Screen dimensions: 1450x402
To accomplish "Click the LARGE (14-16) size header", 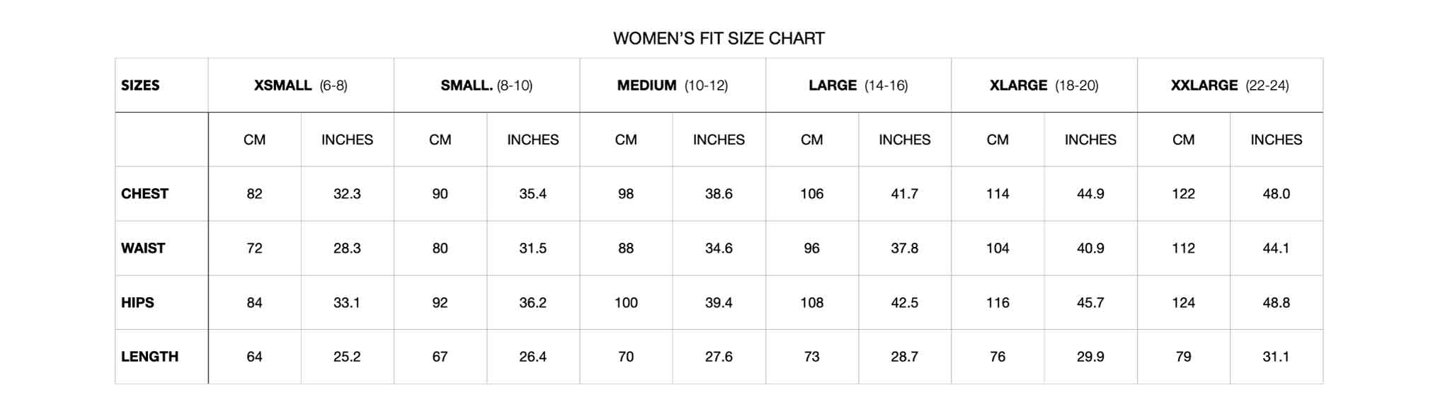I will point(858,86).
